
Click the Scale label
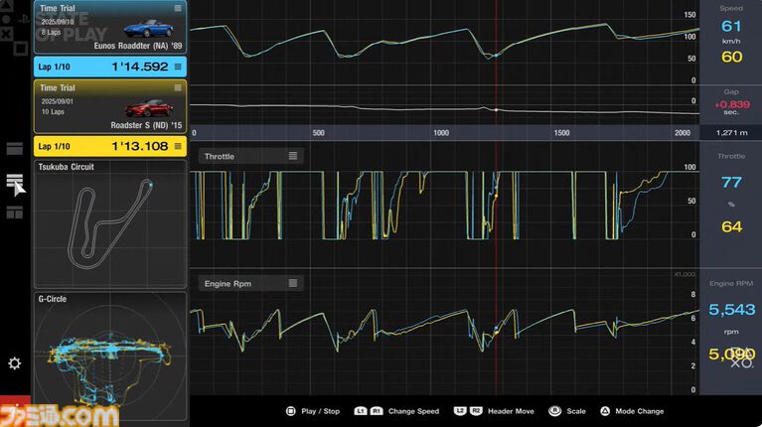pos(576,411)
